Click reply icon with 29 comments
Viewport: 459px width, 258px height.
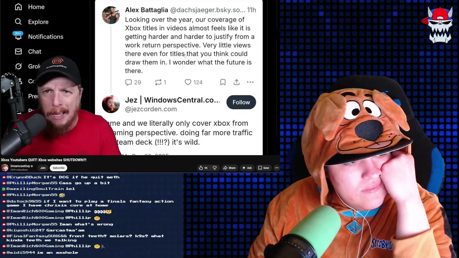[x=129, y=82]
